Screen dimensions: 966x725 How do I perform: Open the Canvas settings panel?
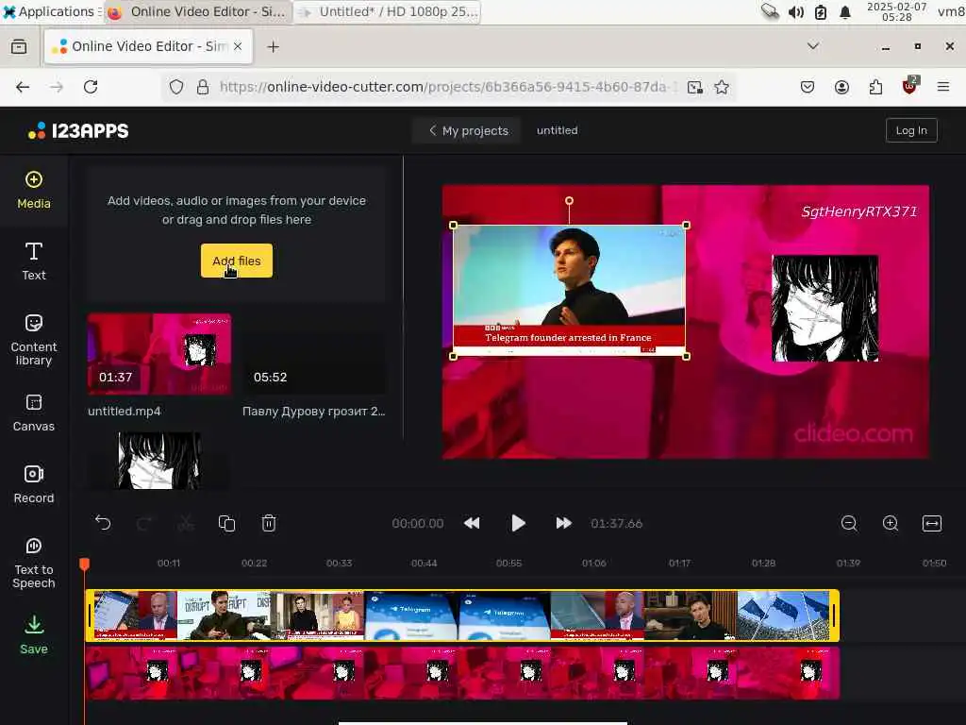[34, 413]
